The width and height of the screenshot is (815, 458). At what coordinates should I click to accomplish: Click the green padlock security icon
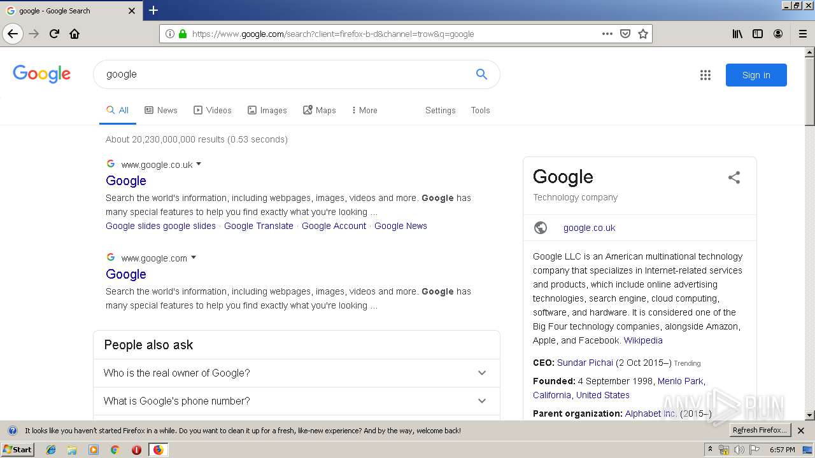pyautogui.click(x=183, y=34)
